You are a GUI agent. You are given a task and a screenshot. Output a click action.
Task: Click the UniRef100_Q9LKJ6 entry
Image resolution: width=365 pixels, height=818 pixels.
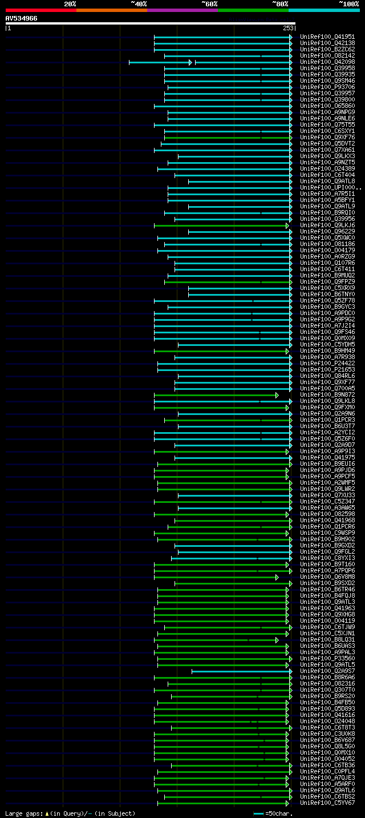[x=327, y=225]
